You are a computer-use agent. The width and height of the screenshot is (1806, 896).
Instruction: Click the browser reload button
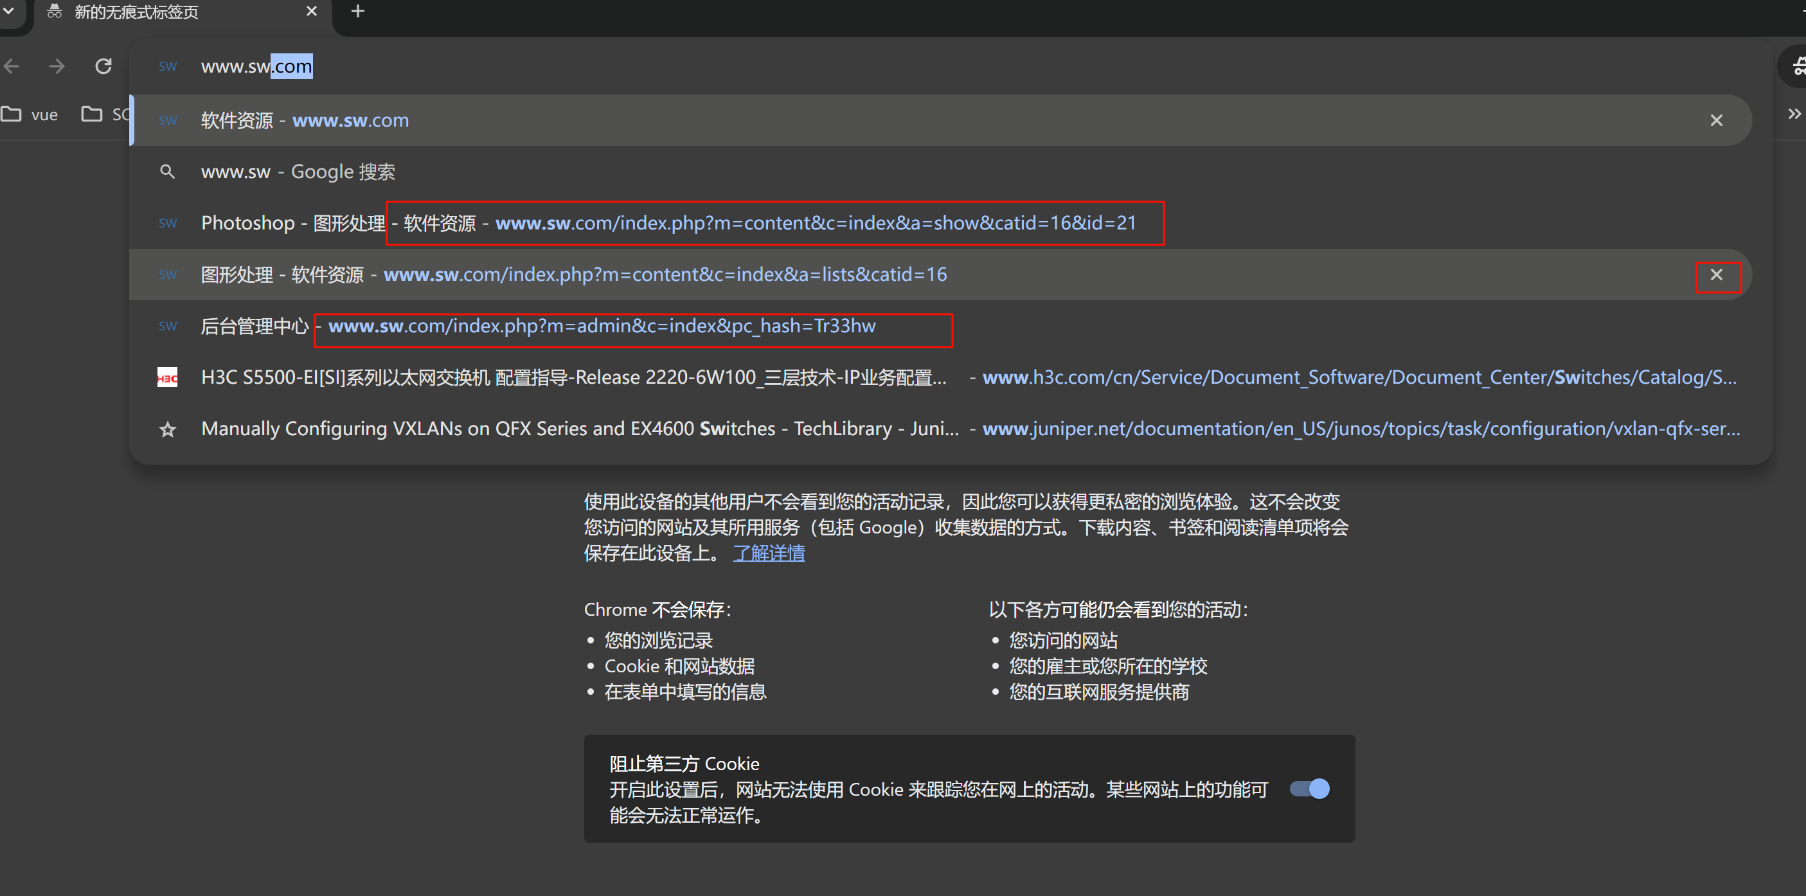(x=103, y=67)
